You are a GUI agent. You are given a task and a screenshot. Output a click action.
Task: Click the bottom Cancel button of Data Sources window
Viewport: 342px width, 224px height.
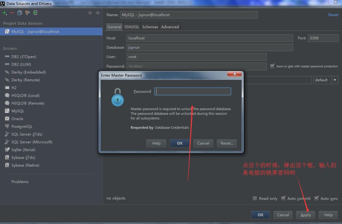coord(283,215)
